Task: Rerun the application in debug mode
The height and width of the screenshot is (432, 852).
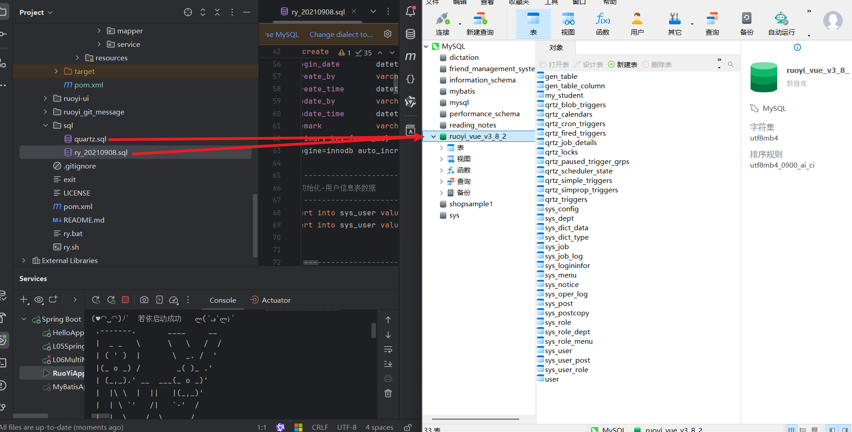Action: 111,300
